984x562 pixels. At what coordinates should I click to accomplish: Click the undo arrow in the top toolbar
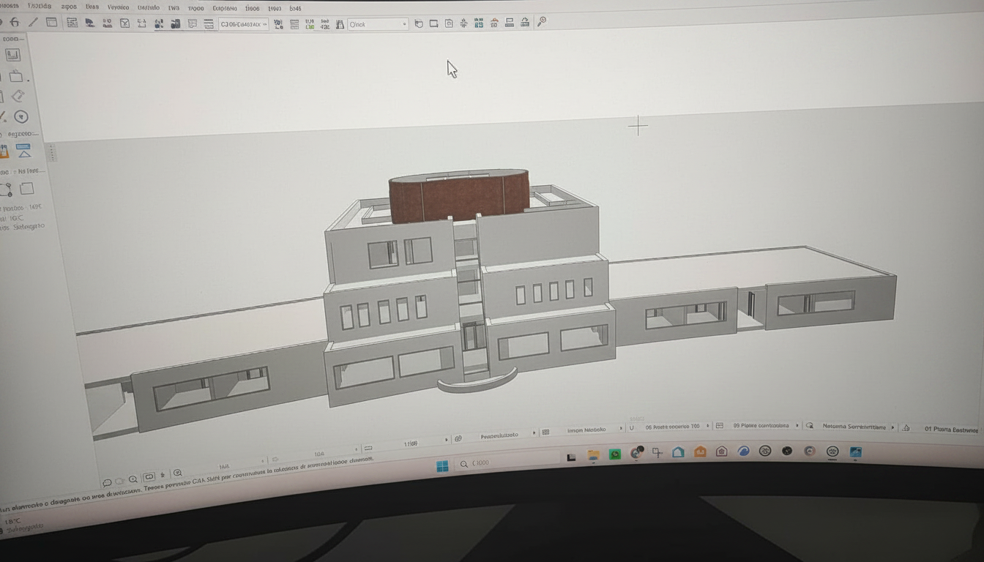[14, 22]
